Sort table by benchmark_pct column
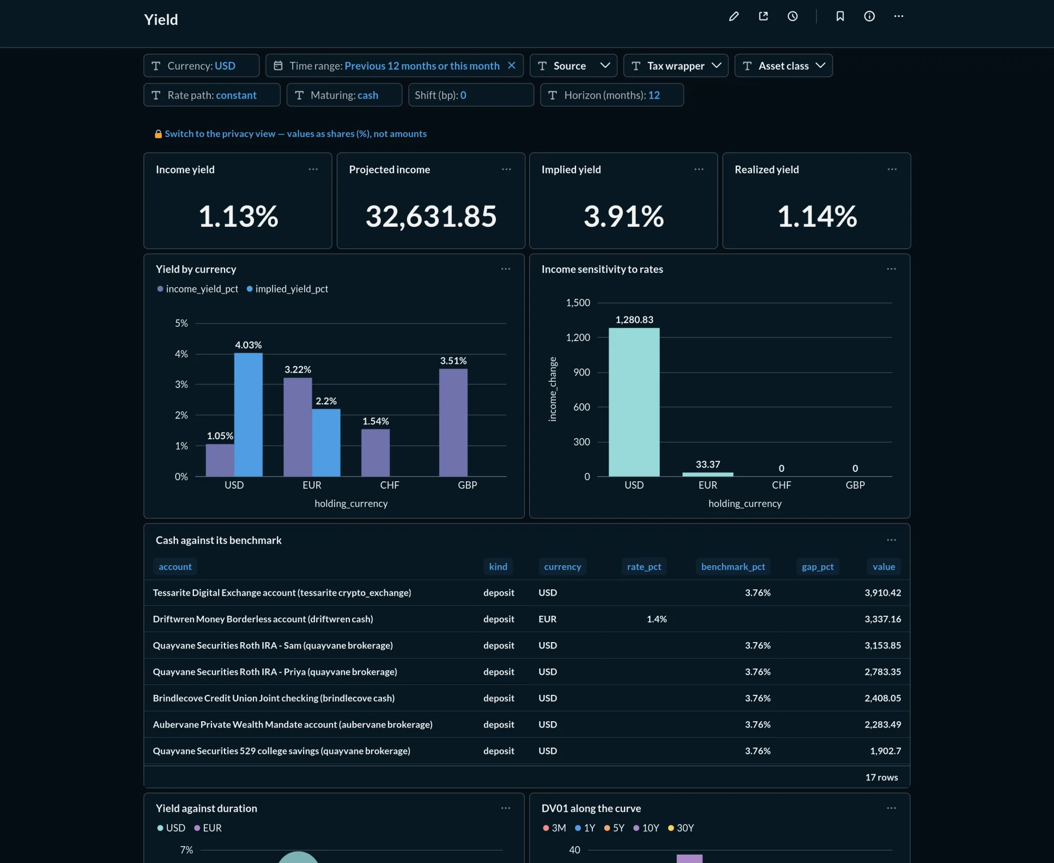This screenshot has width=1054, height=863. tap(733, 567)
